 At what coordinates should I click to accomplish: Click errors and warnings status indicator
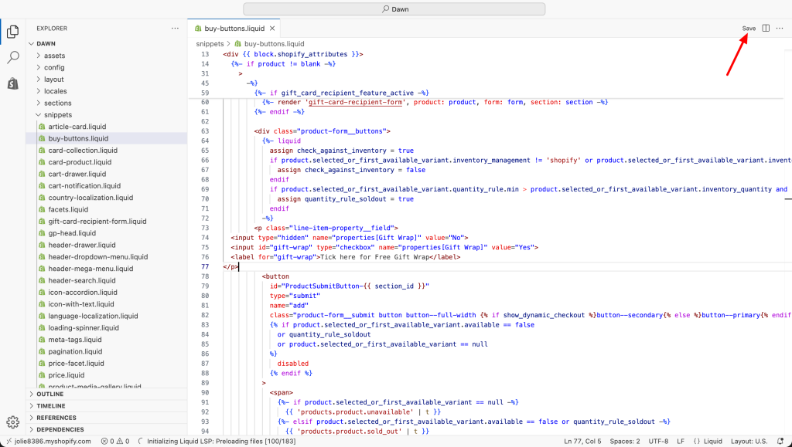(116, 442)
